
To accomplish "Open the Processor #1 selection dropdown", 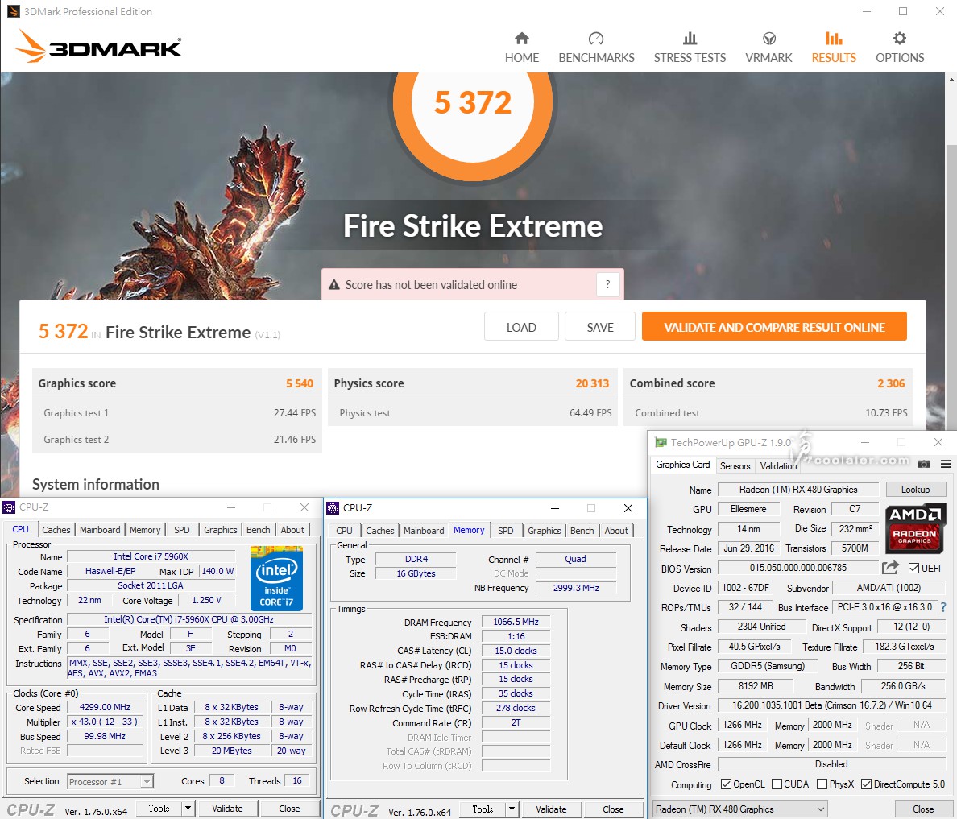I will [110, 782].
